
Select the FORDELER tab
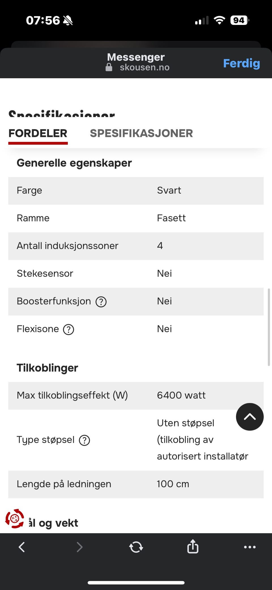pyautogui.click(x=38, y=133)
